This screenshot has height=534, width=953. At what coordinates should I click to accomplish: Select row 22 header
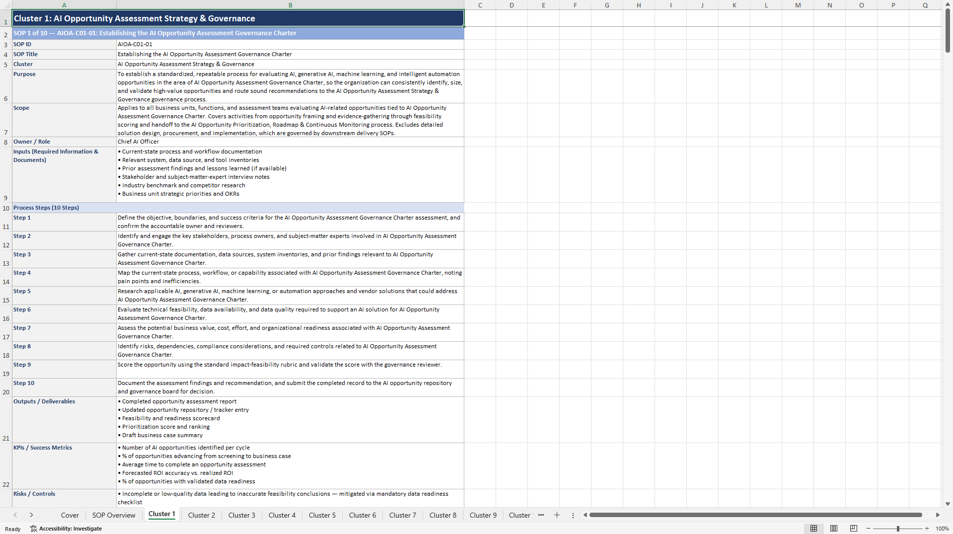(x=6, y=466)
